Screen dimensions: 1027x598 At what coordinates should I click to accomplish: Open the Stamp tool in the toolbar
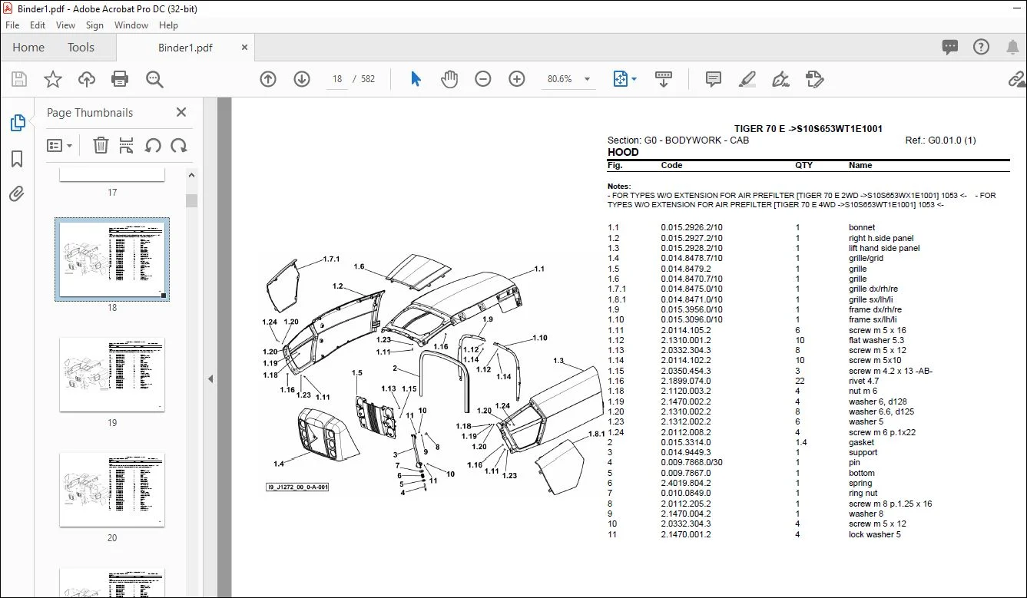point(815,79)
